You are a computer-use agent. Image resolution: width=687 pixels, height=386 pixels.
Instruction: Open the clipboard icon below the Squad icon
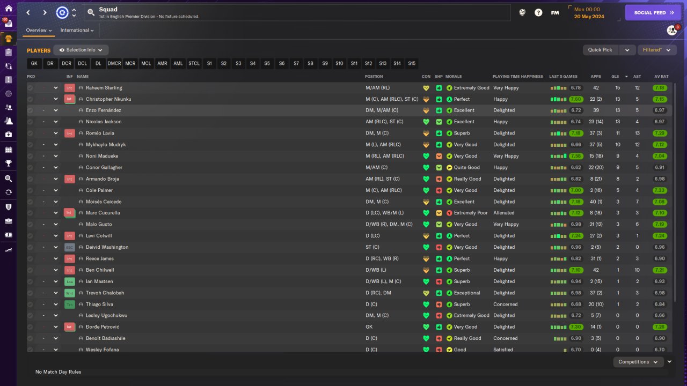pos(8,53)
